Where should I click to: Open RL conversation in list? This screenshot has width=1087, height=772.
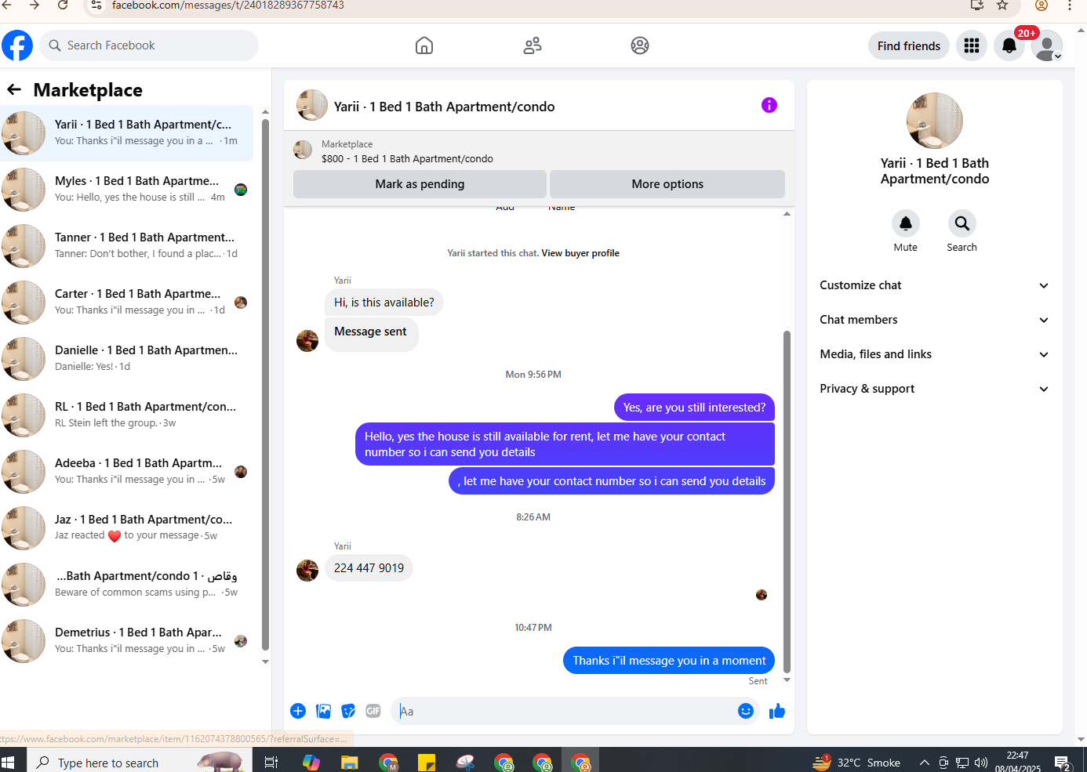pyautogui.click(x=127, y=415)
